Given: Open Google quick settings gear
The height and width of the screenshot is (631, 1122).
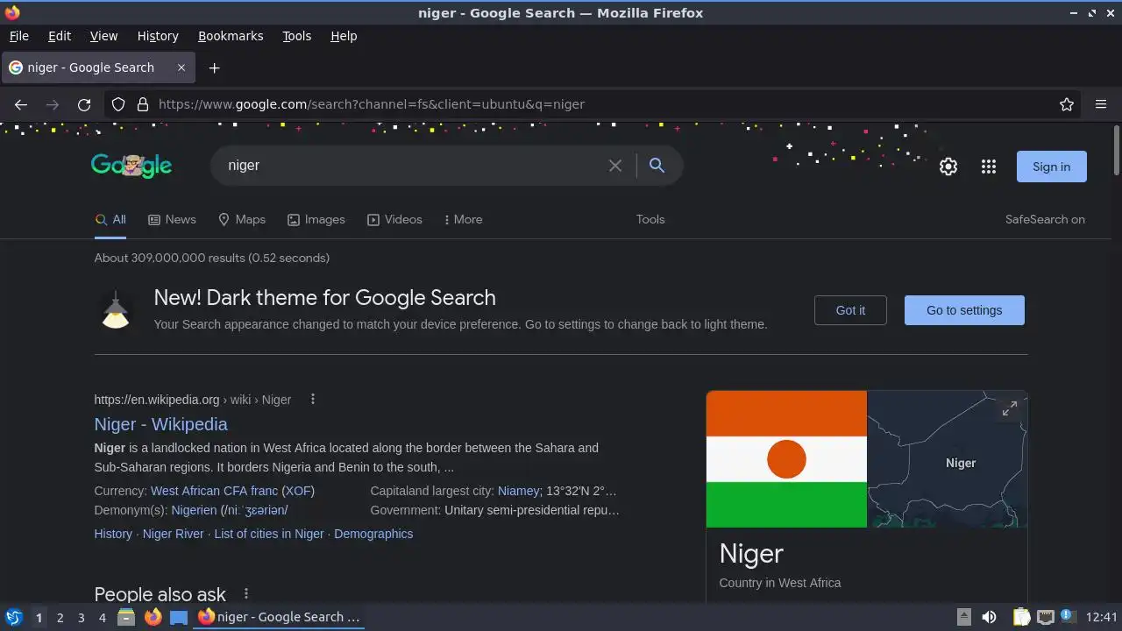Looking at the screenshot, I should pyautogui.click(x=948, y=167).
